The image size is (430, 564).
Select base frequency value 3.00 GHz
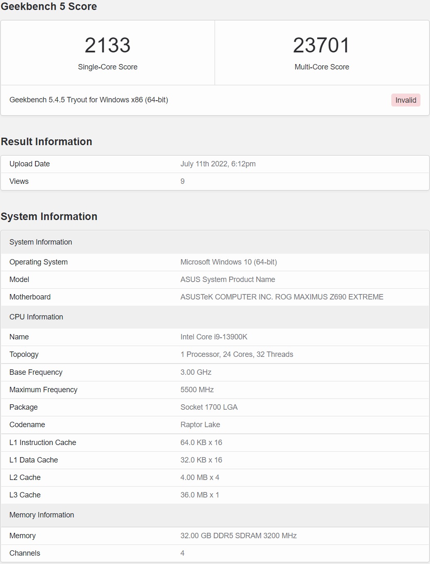196,372
